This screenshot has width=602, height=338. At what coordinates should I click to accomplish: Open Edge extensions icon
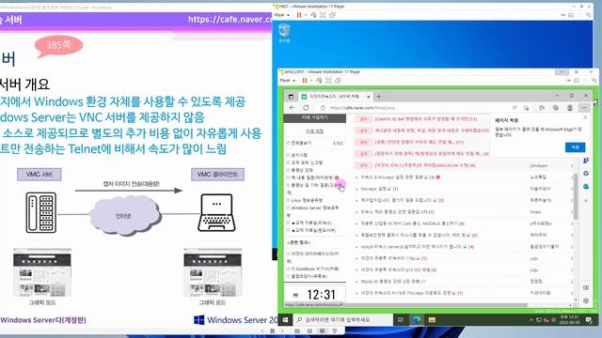pyautogui.click(x=542, y=108)
